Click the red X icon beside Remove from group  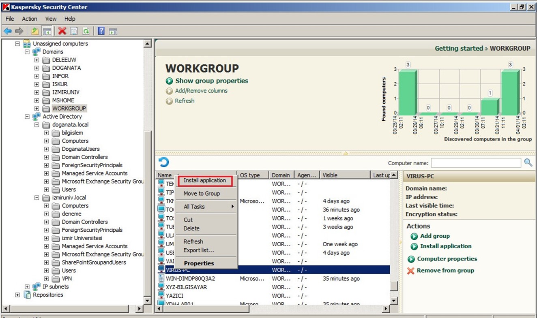point(411,271)
